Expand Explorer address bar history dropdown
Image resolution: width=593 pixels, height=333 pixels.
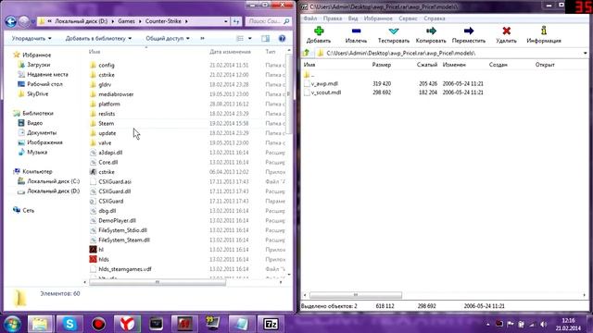coord(226,21)
